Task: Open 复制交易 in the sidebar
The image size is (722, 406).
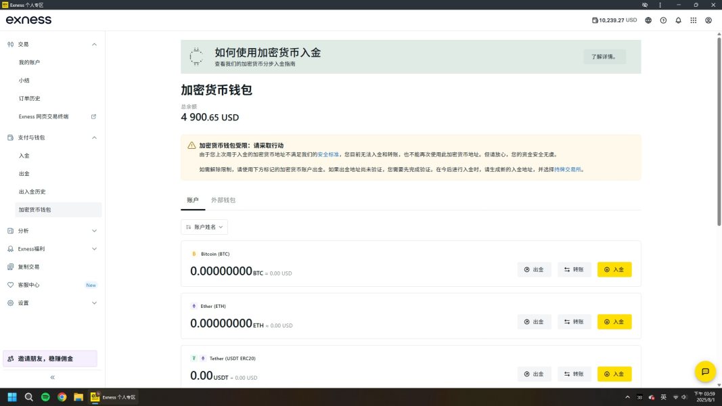Action: click(28, 267)
